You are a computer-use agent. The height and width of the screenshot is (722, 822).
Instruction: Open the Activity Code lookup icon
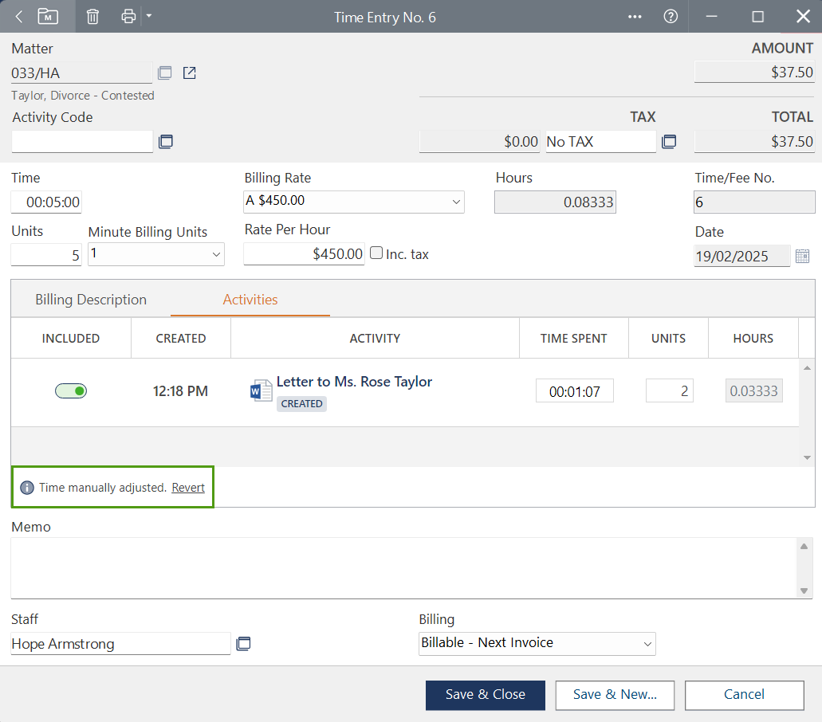(165, 142)
